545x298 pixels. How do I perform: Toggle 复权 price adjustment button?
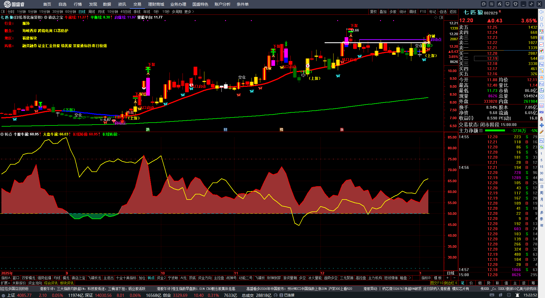pos(374,12)
